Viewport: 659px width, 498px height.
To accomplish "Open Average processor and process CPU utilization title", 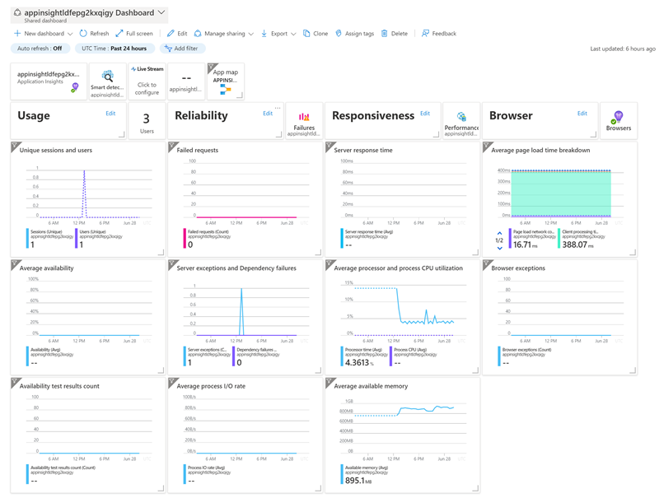I will 399,268.
